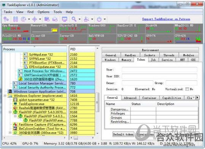This screenshot has width=205, height=149.
Task: Select the Local Session Manager Service row
Action: pyautogui.click(x=40, y=83)
